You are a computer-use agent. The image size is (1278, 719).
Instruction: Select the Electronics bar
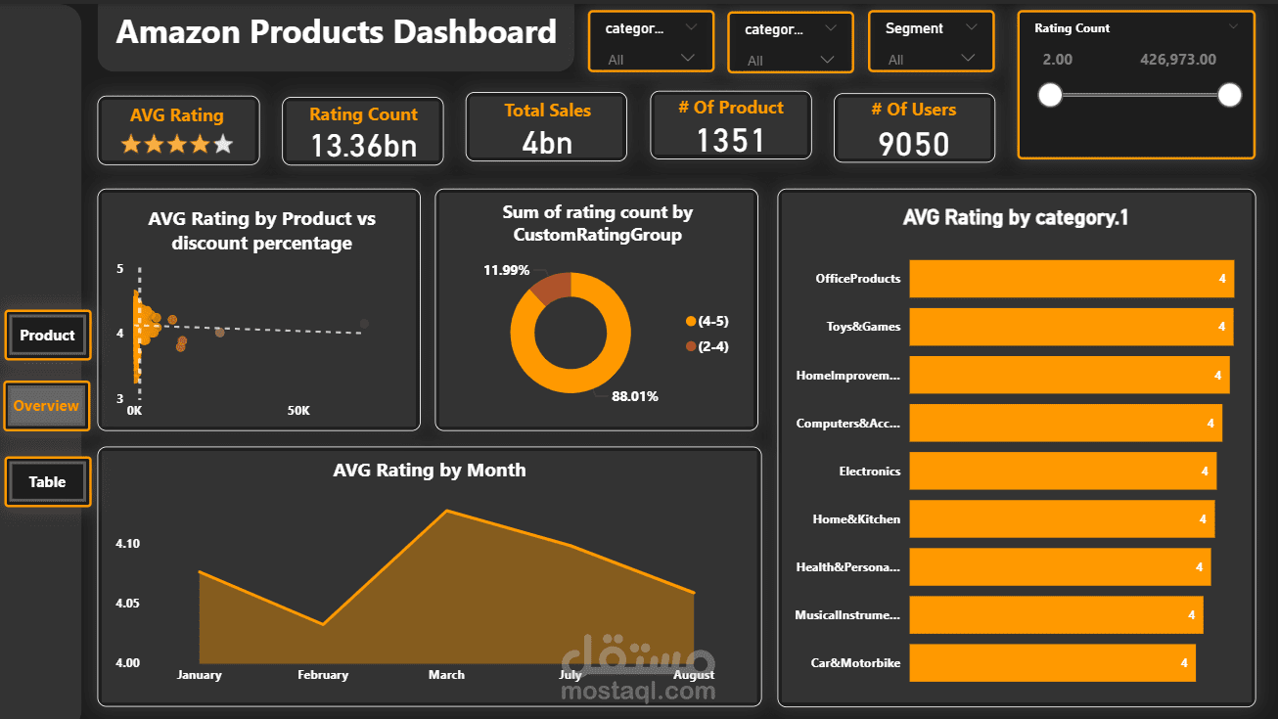coord(1063,472)
